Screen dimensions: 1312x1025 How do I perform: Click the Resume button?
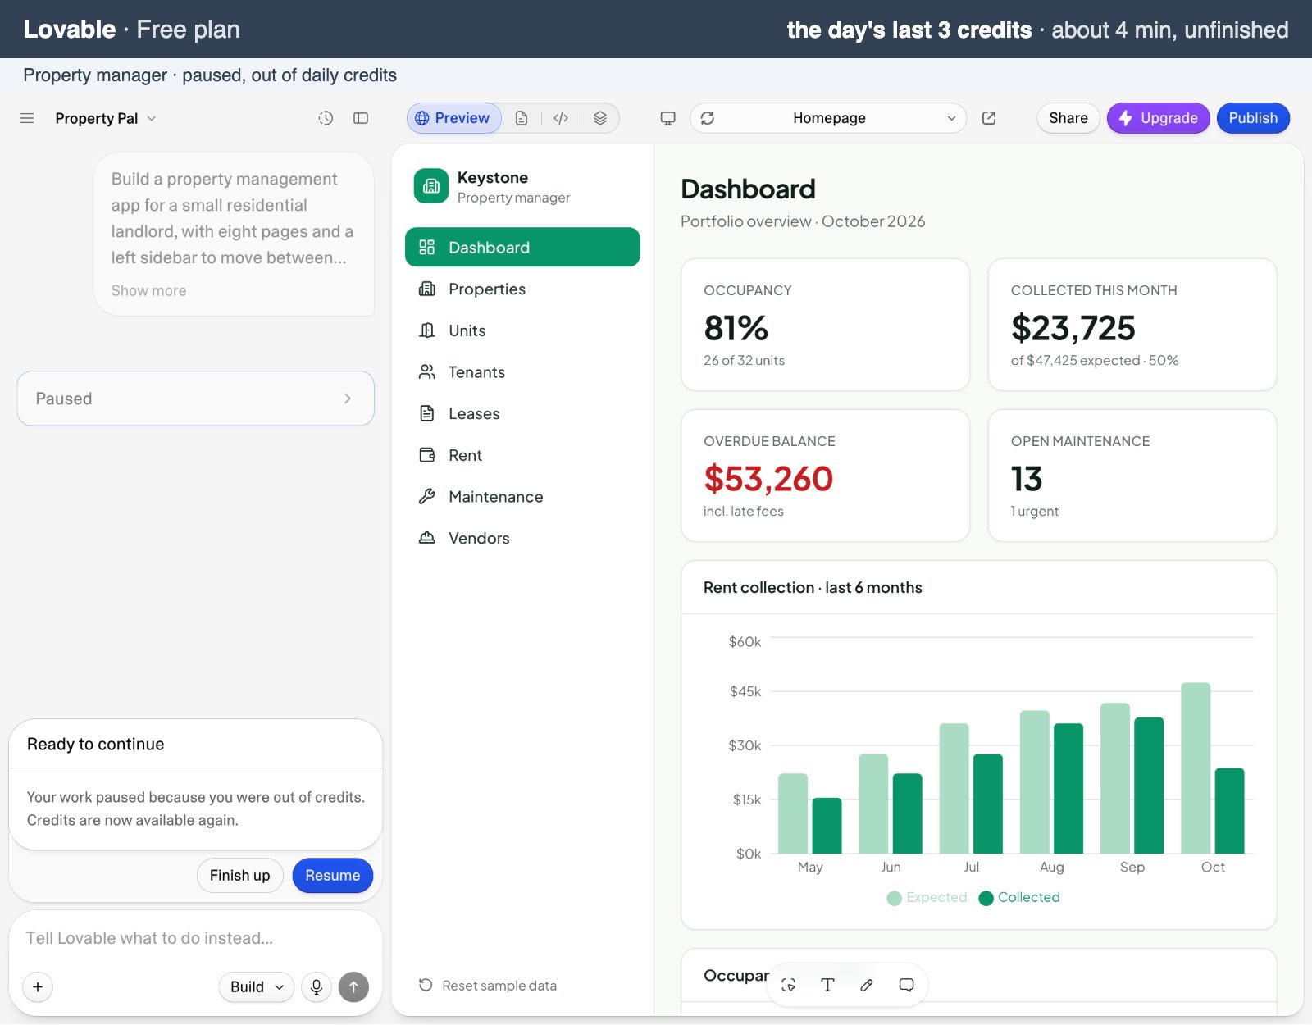[332, 875]
